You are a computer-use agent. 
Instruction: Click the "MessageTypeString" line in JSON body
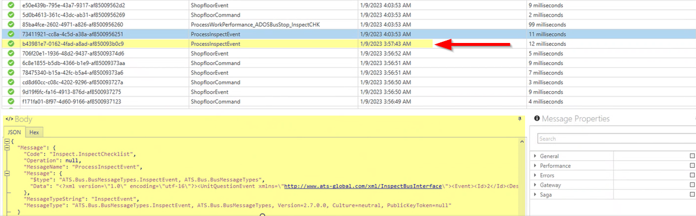tap(79, 199)
